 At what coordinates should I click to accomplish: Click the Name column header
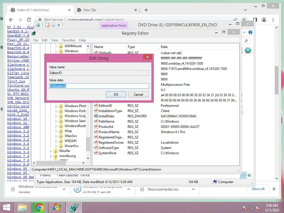[99, 47]
